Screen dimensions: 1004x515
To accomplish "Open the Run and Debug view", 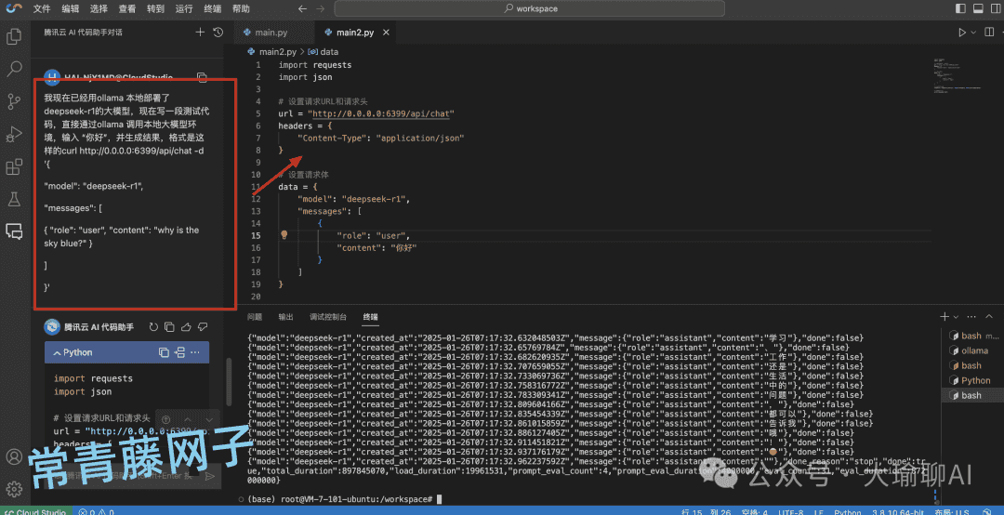I will (x=14, y=134).
